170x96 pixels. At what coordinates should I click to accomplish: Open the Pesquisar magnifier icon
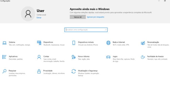[4, 71]
